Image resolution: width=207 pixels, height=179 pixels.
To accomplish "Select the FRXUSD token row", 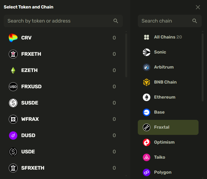I will 63,87.
